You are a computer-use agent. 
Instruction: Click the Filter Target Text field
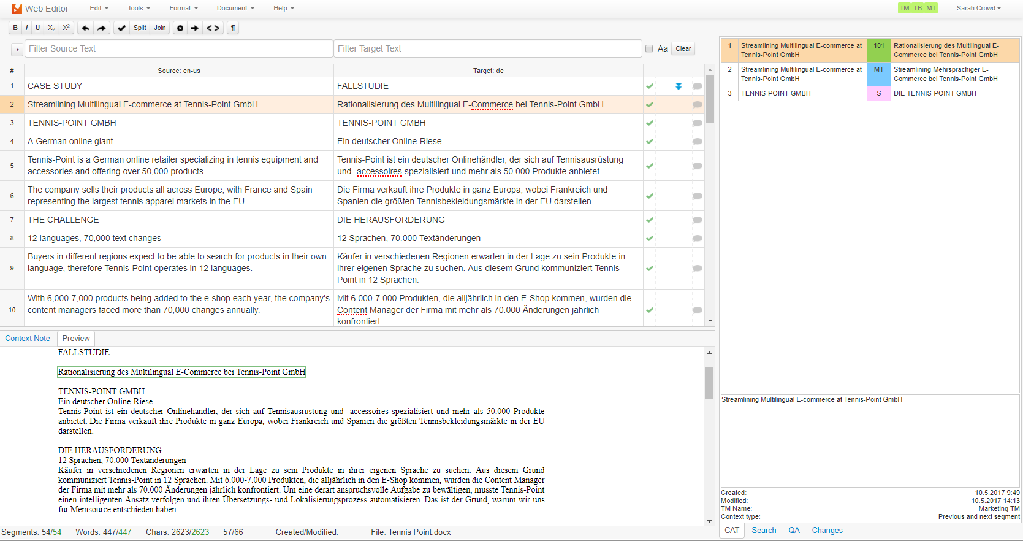[487, 49]
